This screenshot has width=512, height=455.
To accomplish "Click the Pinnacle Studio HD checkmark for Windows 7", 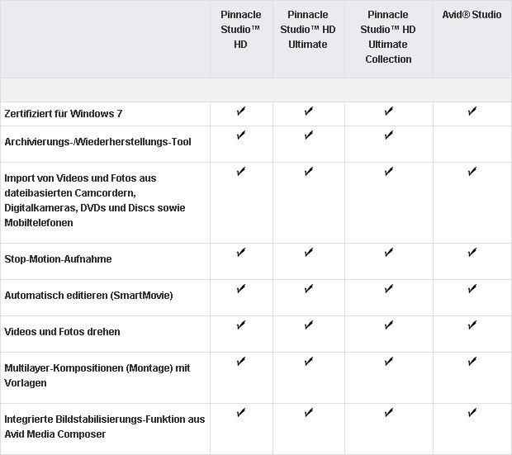I will 241,111.
